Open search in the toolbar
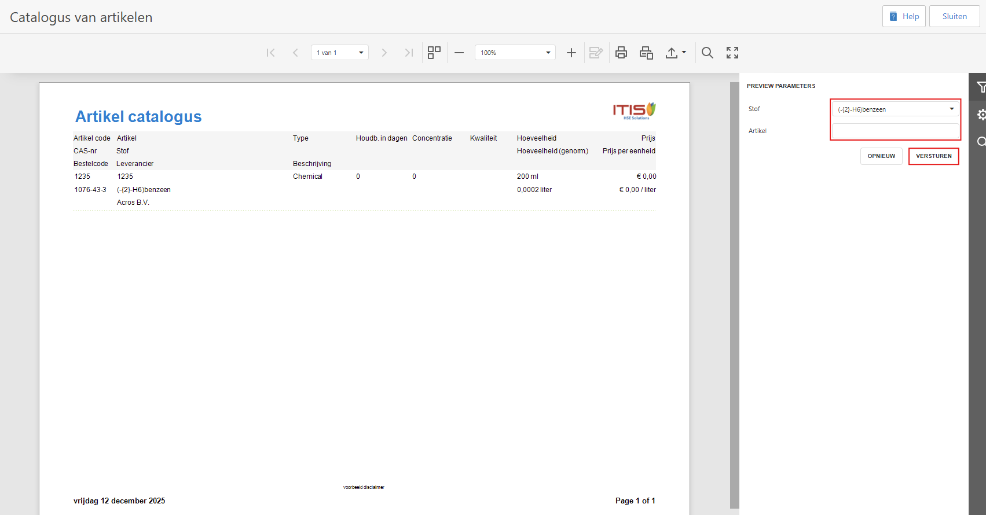Image resolution: width=986 pixels, height=515 pixels. pos(707,53)
